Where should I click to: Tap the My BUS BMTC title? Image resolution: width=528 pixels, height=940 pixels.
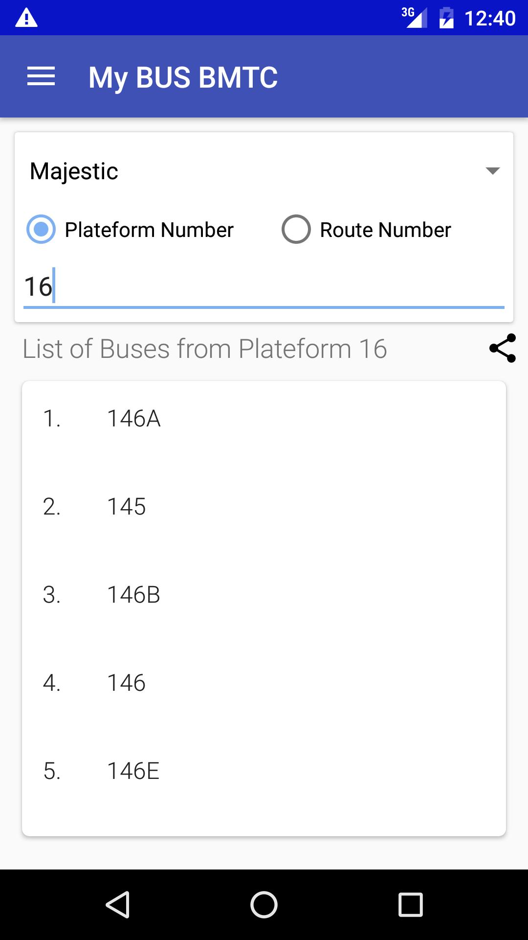pyautogui.click(x=182, y=76)
